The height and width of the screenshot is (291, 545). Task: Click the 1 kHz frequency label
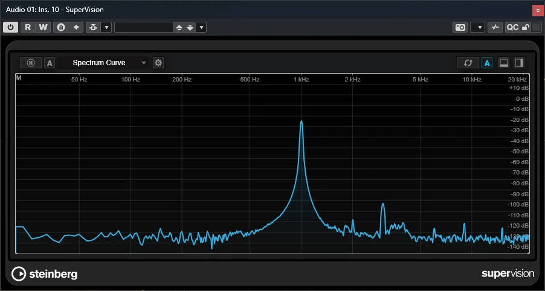[x=301, y=80]
